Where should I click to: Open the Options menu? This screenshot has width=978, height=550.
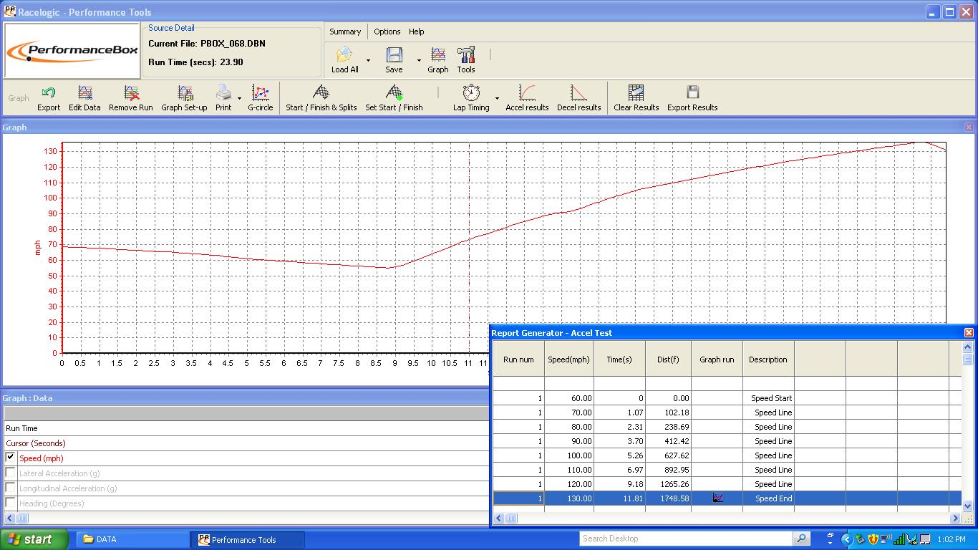point(387,32)
